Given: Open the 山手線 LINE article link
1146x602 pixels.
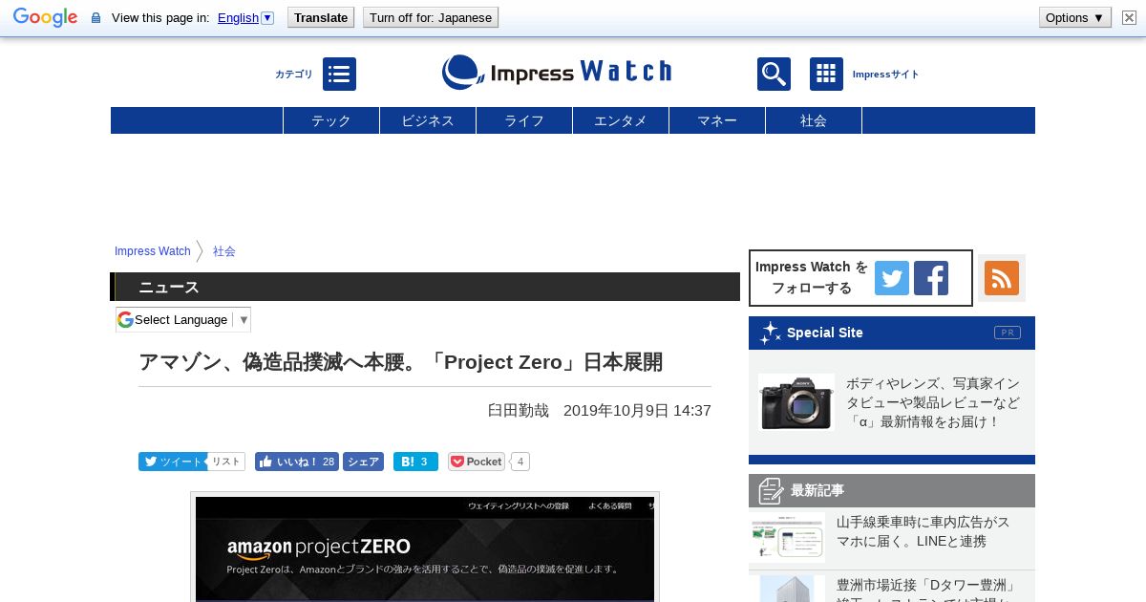Looking at the screenshot, I should (x=923, y=531).
